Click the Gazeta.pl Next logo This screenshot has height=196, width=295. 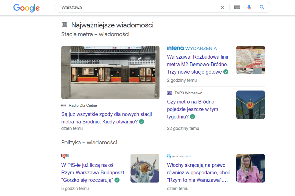tap(179, 156)
